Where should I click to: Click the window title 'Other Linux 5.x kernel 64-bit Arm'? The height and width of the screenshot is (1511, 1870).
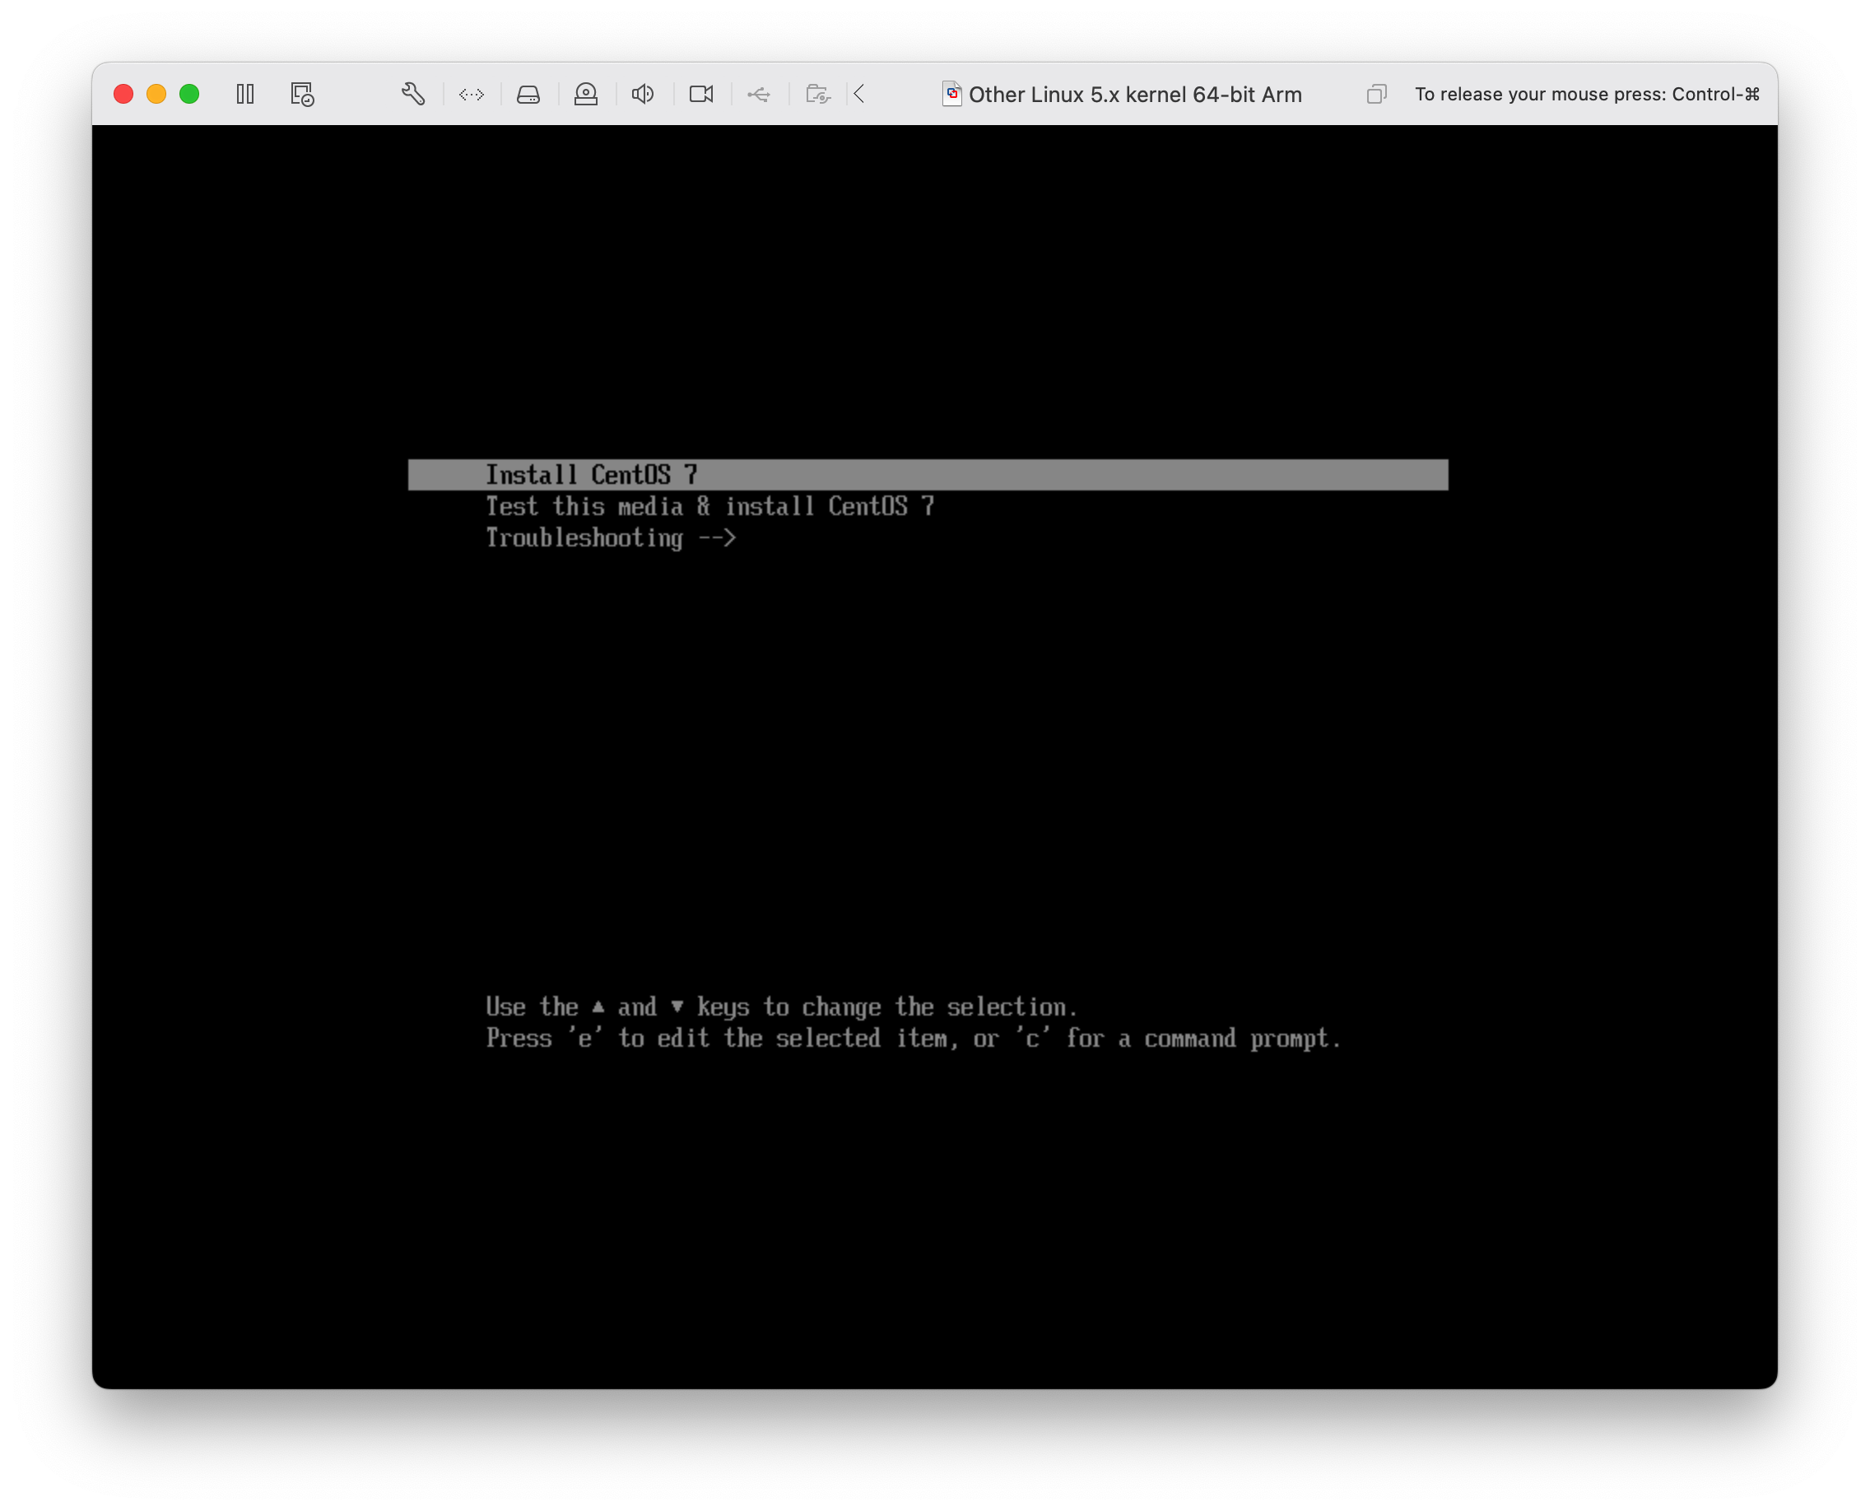coord(1135,94)
